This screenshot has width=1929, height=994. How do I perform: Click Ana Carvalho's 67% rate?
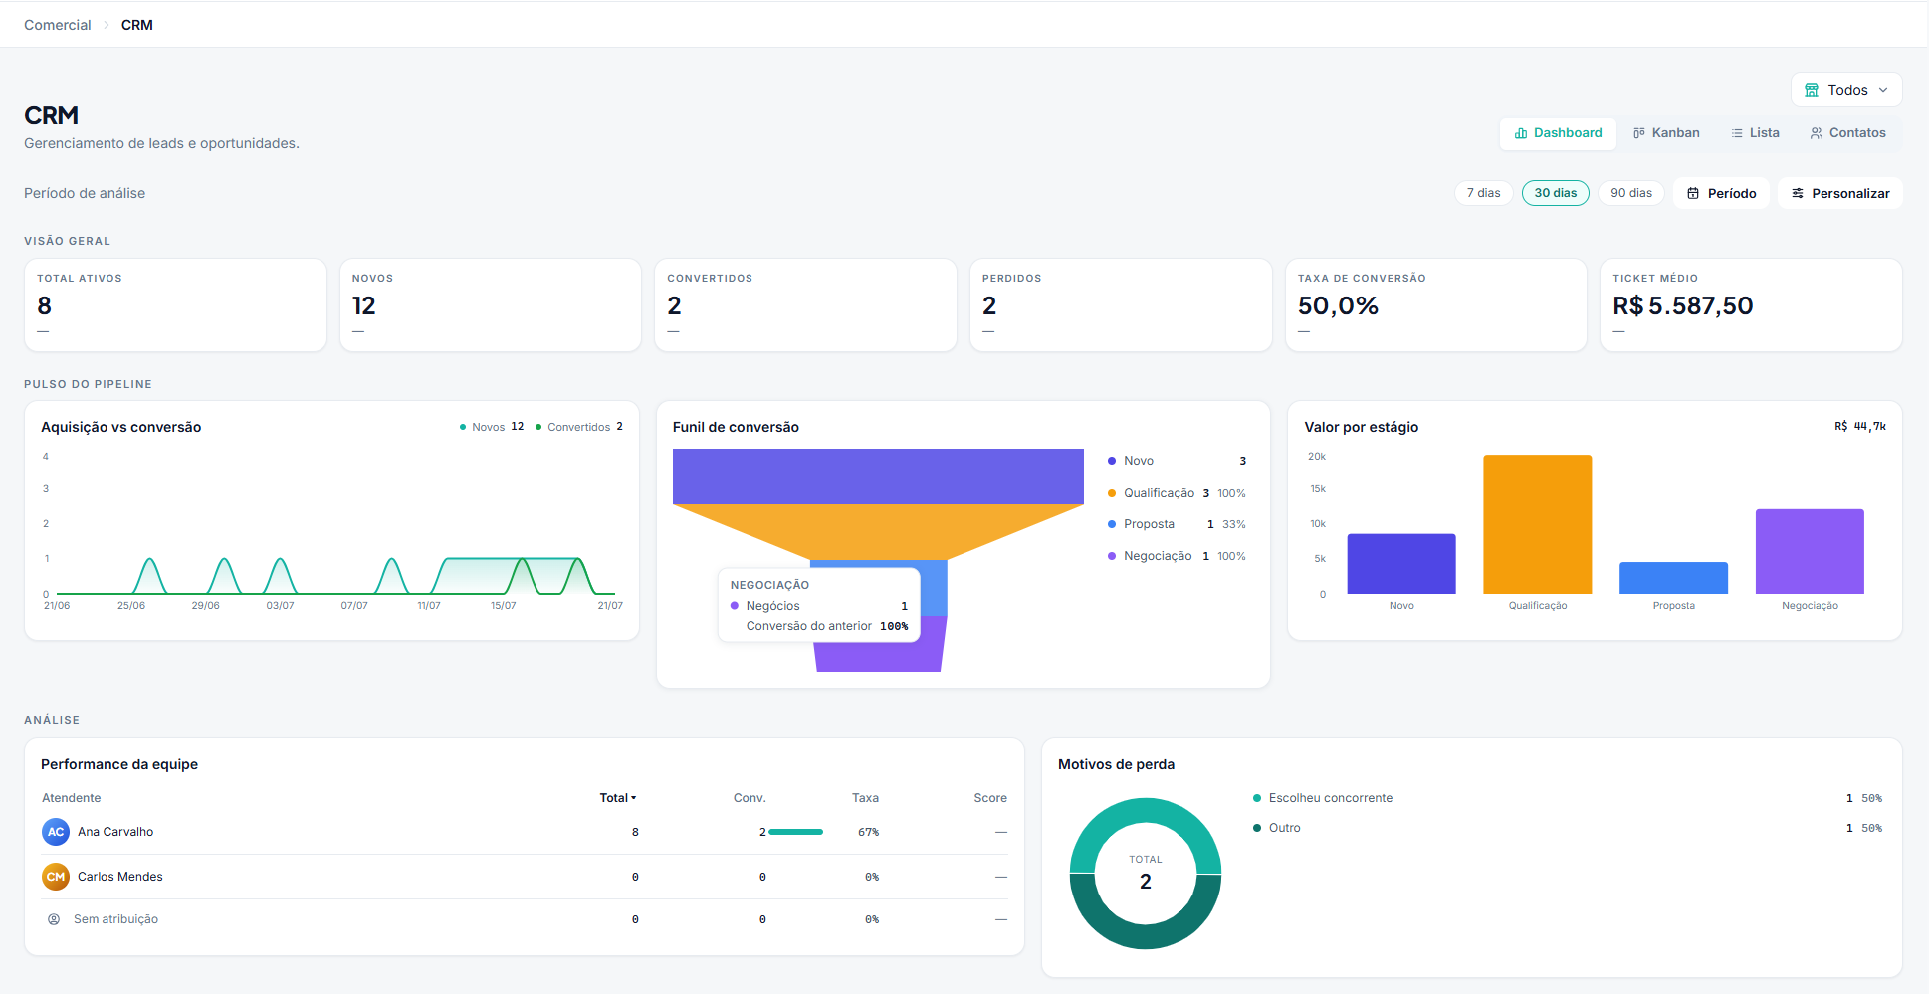click(868, 832)
